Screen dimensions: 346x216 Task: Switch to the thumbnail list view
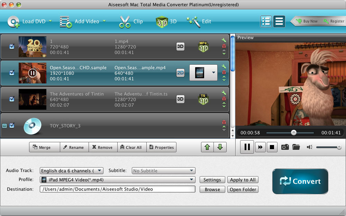point(266,21)
